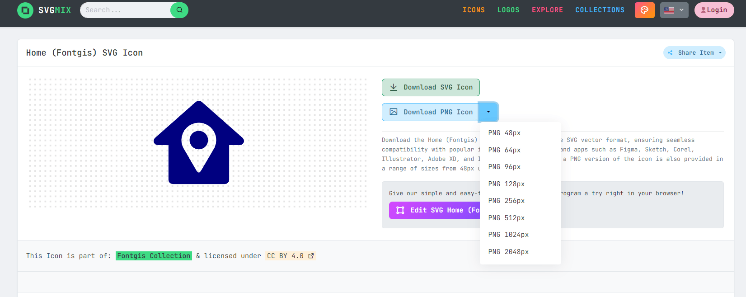The height and width of the screenshot is (297, 746).
Task: Open the EXPLORE navigation link
Action: [x=547, y=10]
